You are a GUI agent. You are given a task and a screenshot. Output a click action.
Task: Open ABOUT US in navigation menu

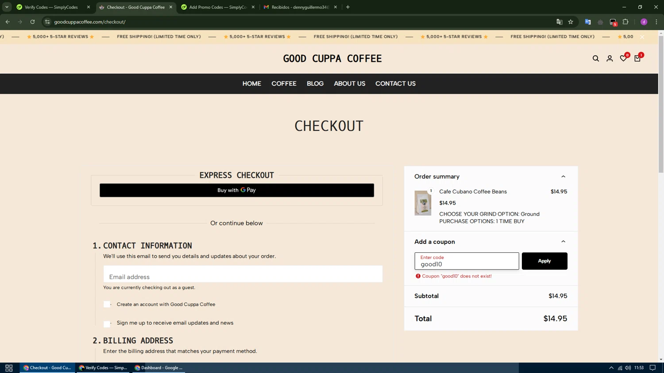point(349,84)
